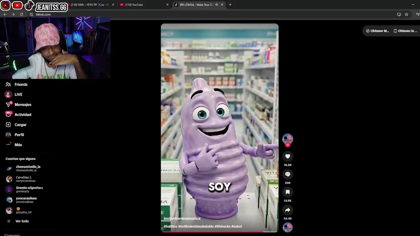Expand followed accounts with Ver todo
The image size is (420, 236).
tap(22, 221)
